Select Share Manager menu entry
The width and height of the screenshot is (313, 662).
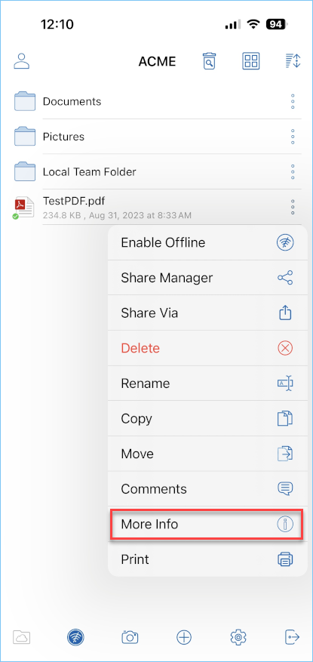[x=207, y=278]
